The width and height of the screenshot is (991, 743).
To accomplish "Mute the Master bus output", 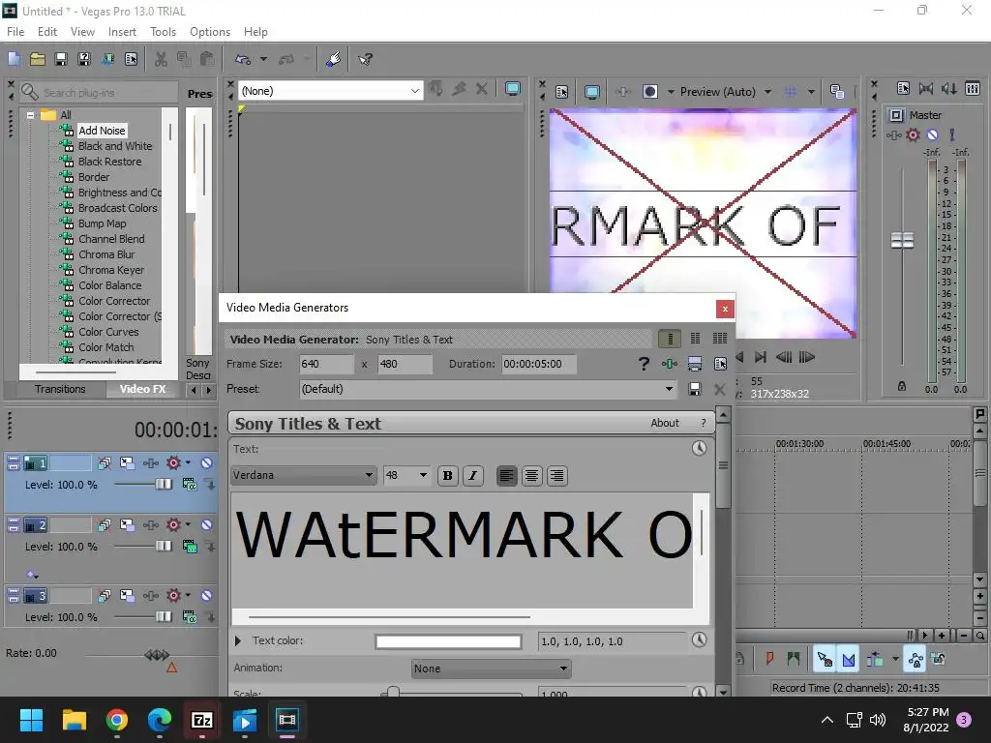I will pos(932,135).
